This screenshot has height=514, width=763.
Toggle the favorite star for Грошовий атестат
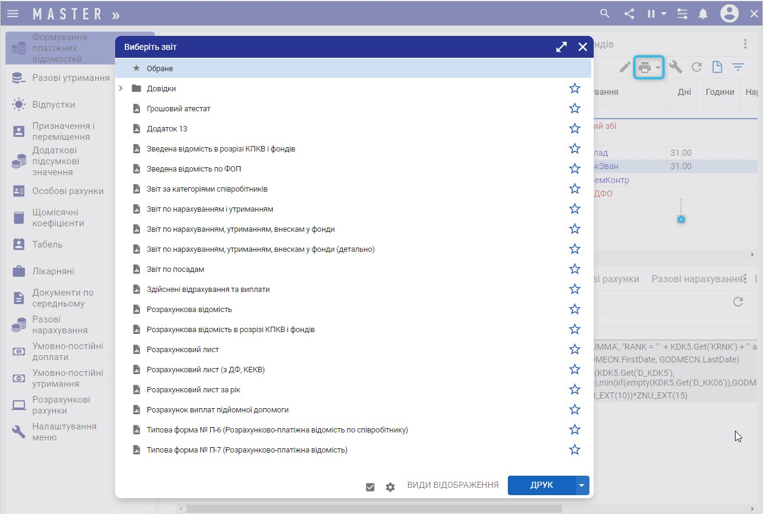click(574, 109)
